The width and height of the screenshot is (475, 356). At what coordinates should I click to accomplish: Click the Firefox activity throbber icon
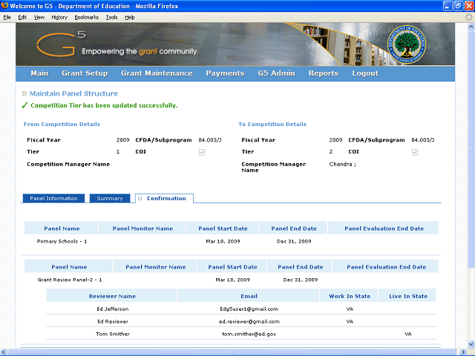point(468,16)
